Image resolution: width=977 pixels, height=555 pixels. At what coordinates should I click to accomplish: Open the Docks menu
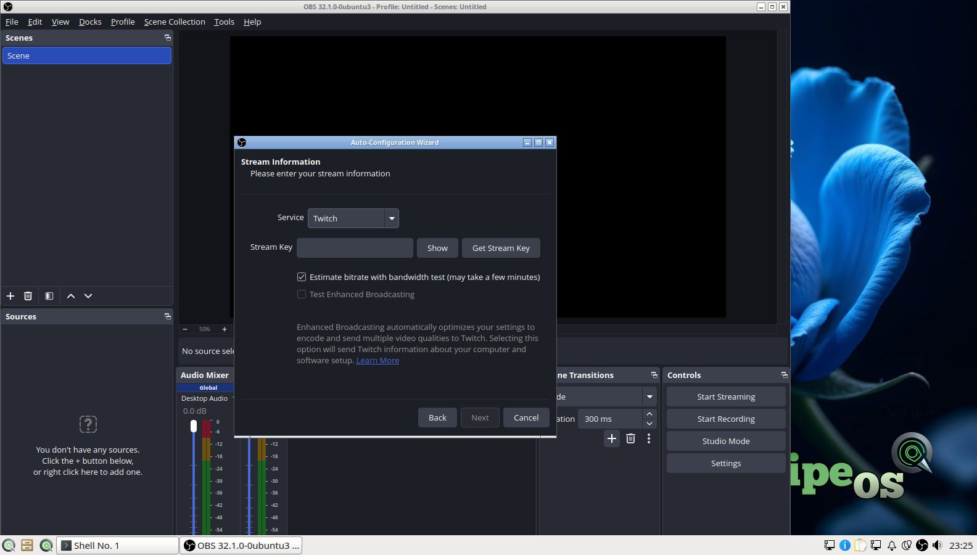pyautogui.click(x=90, y=22)
